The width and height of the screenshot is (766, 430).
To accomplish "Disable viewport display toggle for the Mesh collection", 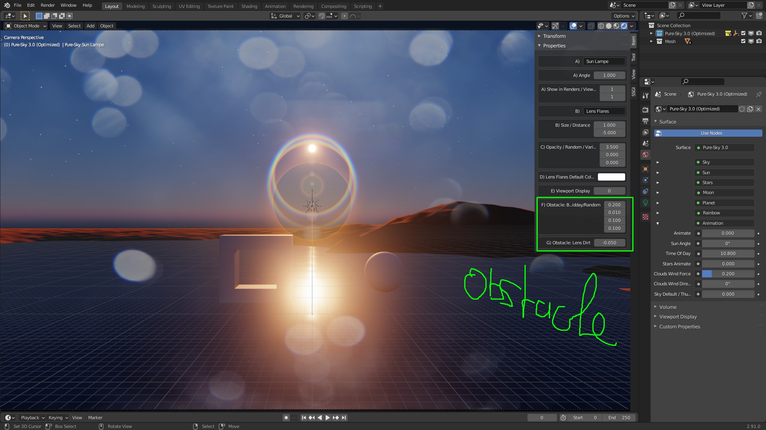I will click(x=752, y=41).
